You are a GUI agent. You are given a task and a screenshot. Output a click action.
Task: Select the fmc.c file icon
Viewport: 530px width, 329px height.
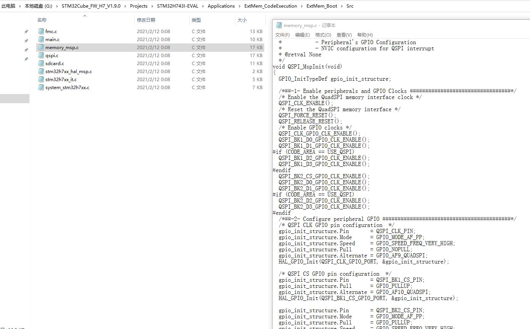tap(41, 31)
